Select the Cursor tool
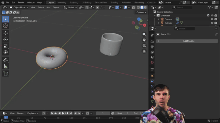220x123 pixels. pyautogui.click(x=5, y=26)
